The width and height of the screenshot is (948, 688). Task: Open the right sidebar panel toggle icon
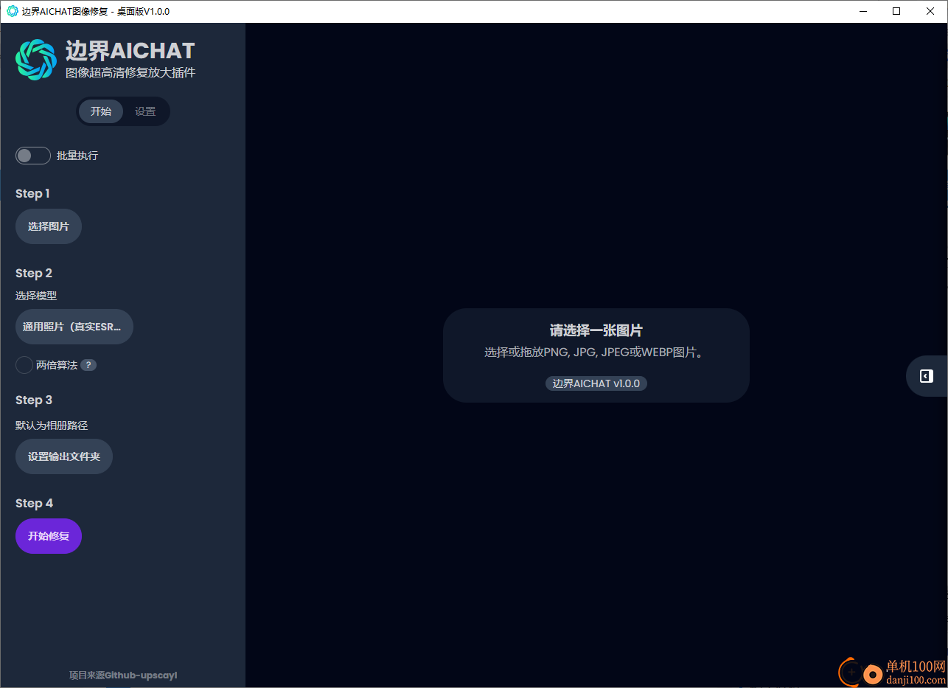coord(927,376)
